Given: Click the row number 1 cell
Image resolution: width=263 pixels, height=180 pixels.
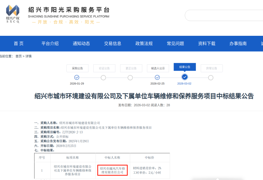Looking at the screenshot, I should pos(42,170).
